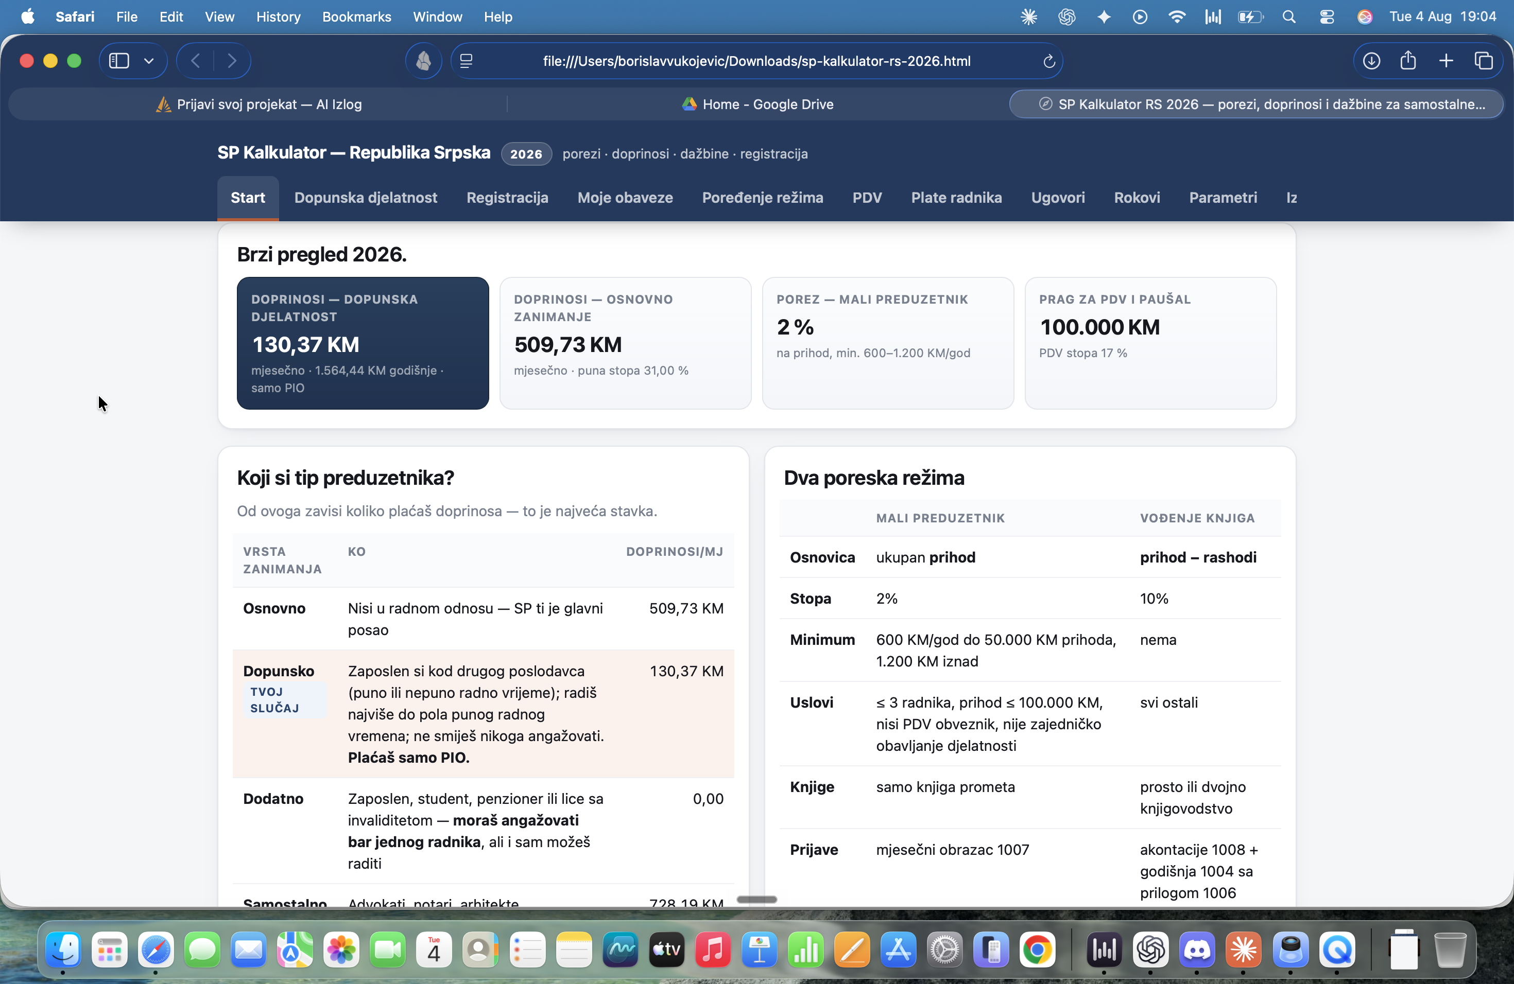Open the History menu
The height and width of the screenshot is (984, 1514).
(278, 16)
